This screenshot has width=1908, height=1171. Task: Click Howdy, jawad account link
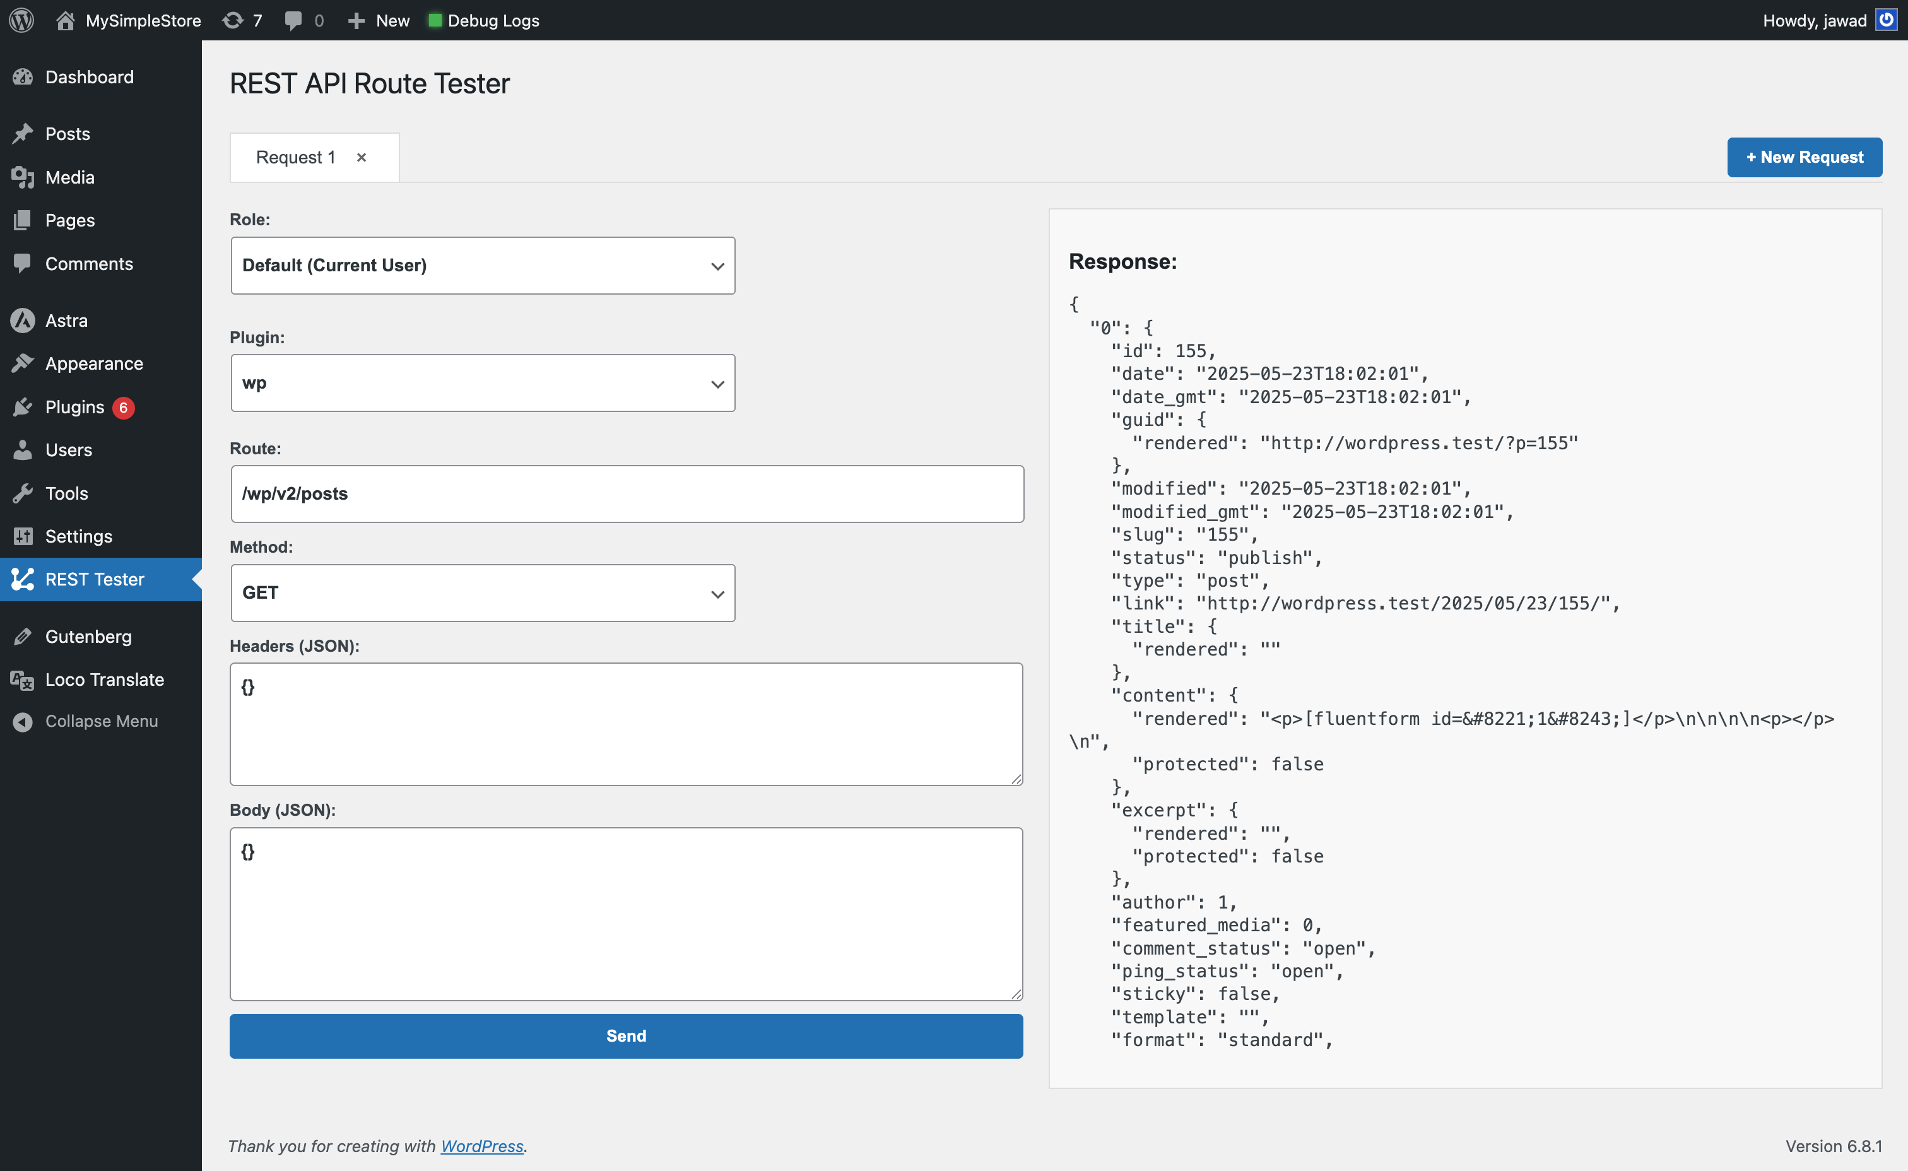1815,20
